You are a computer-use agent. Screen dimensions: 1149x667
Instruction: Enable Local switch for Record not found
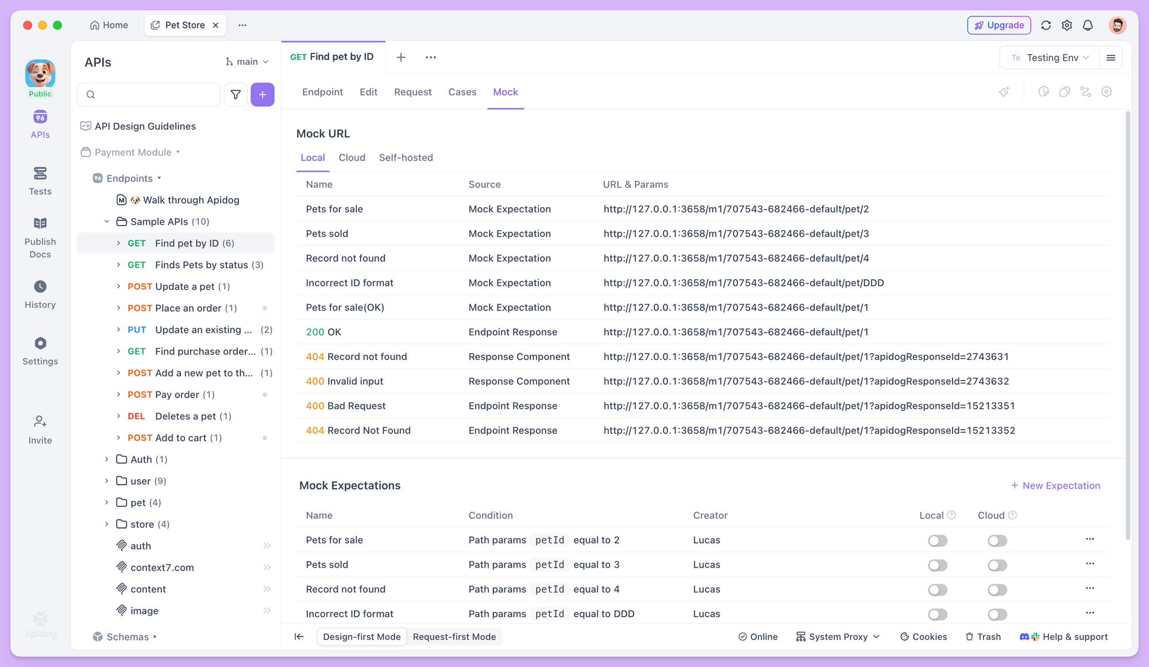tap(938, 590)
